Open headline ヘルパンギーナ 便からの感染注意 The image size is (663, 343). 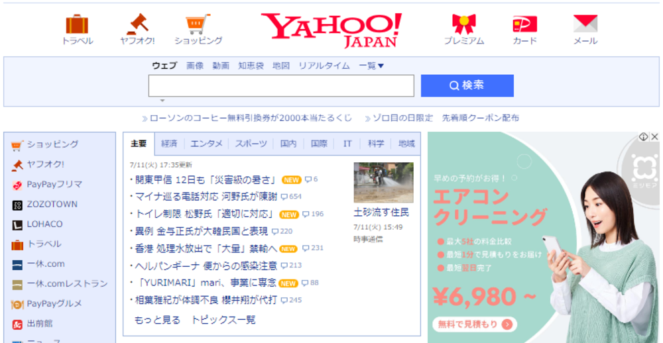[206, 266]
